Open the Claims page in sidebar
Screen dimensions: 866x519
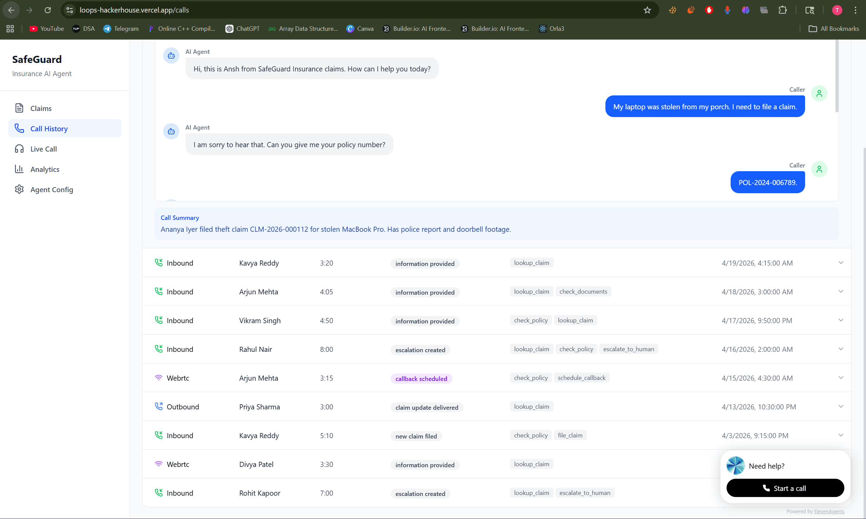(65, 108)
